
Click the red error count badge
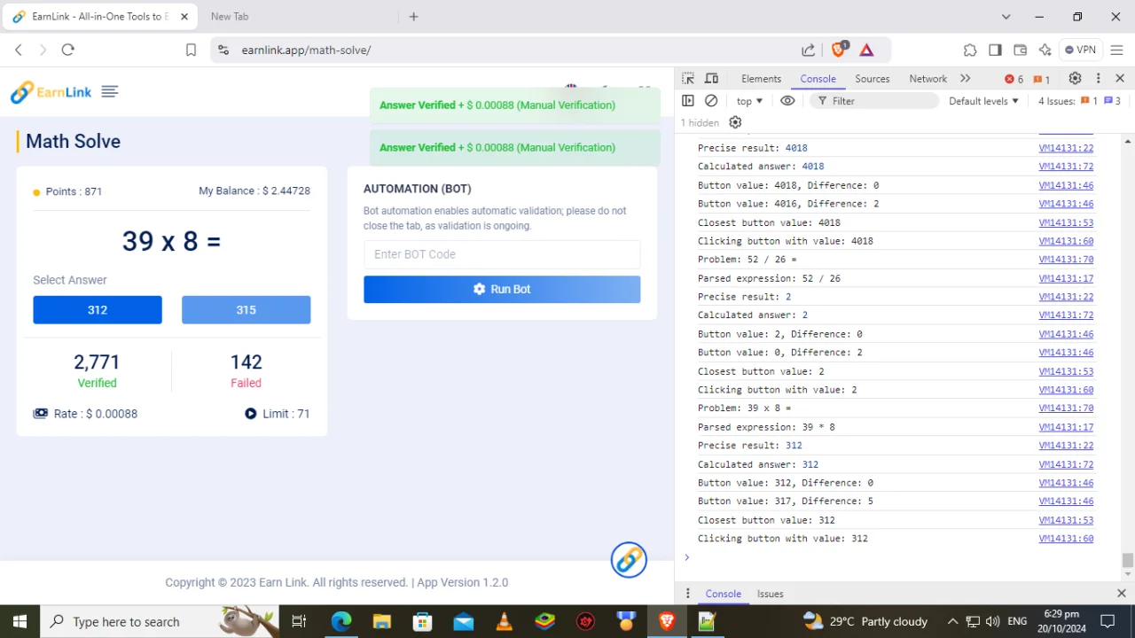coord(1014,79)
